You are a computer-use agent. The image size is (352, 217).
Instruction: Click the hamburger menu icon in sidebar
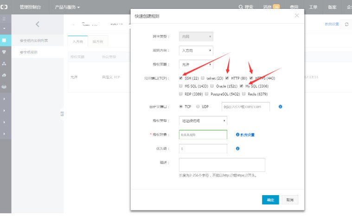pyautogui.click(x=4, y=19)
